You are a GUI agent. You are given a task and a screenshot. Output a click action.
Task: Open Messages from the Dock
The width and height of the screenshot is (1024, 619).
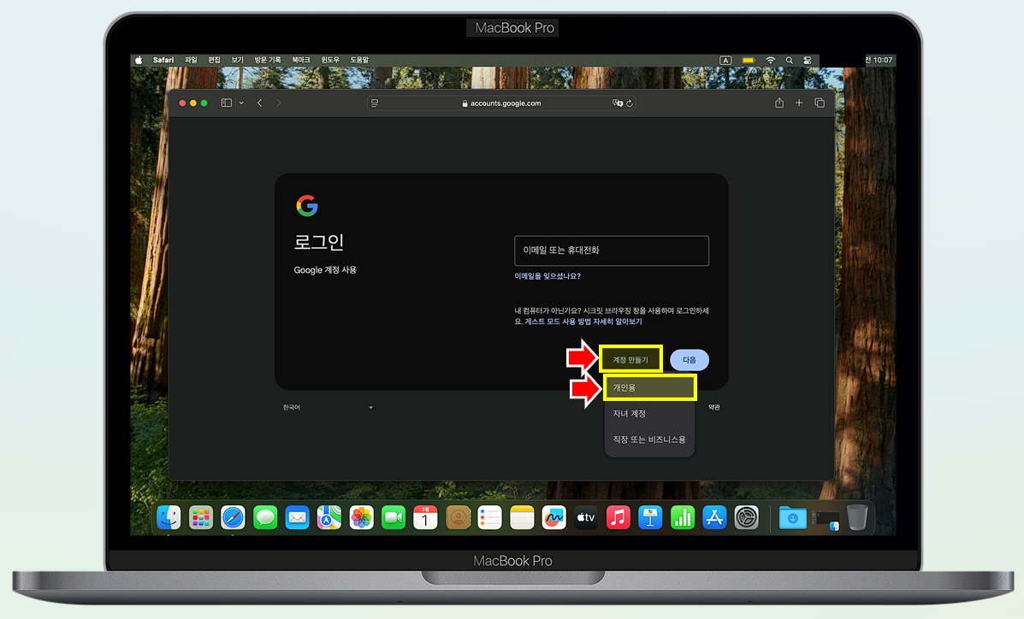click(x=265, y=518)
